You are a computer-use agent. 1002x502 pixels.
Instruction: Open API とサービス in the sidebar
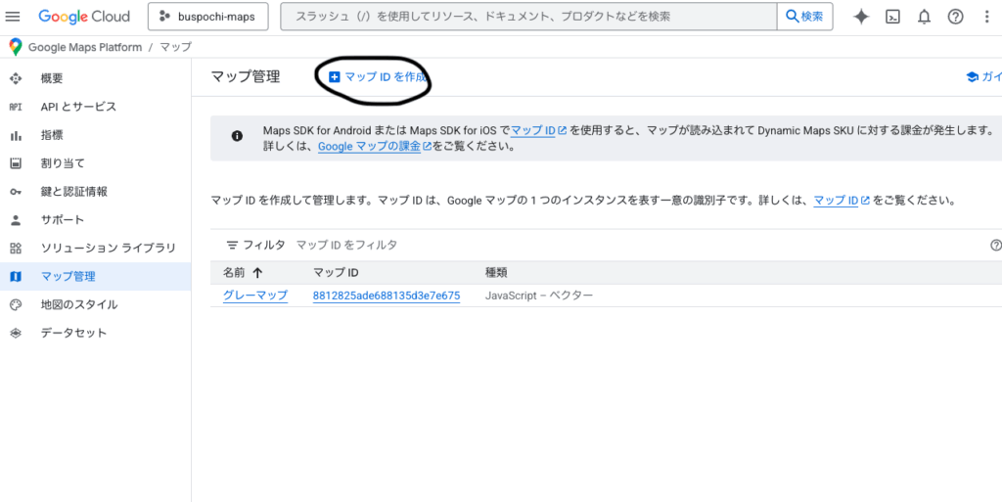pos(78,107)
